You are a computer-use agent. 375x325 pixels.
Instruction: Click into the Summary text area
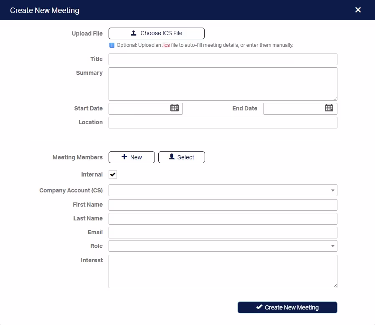coord(223,84)
